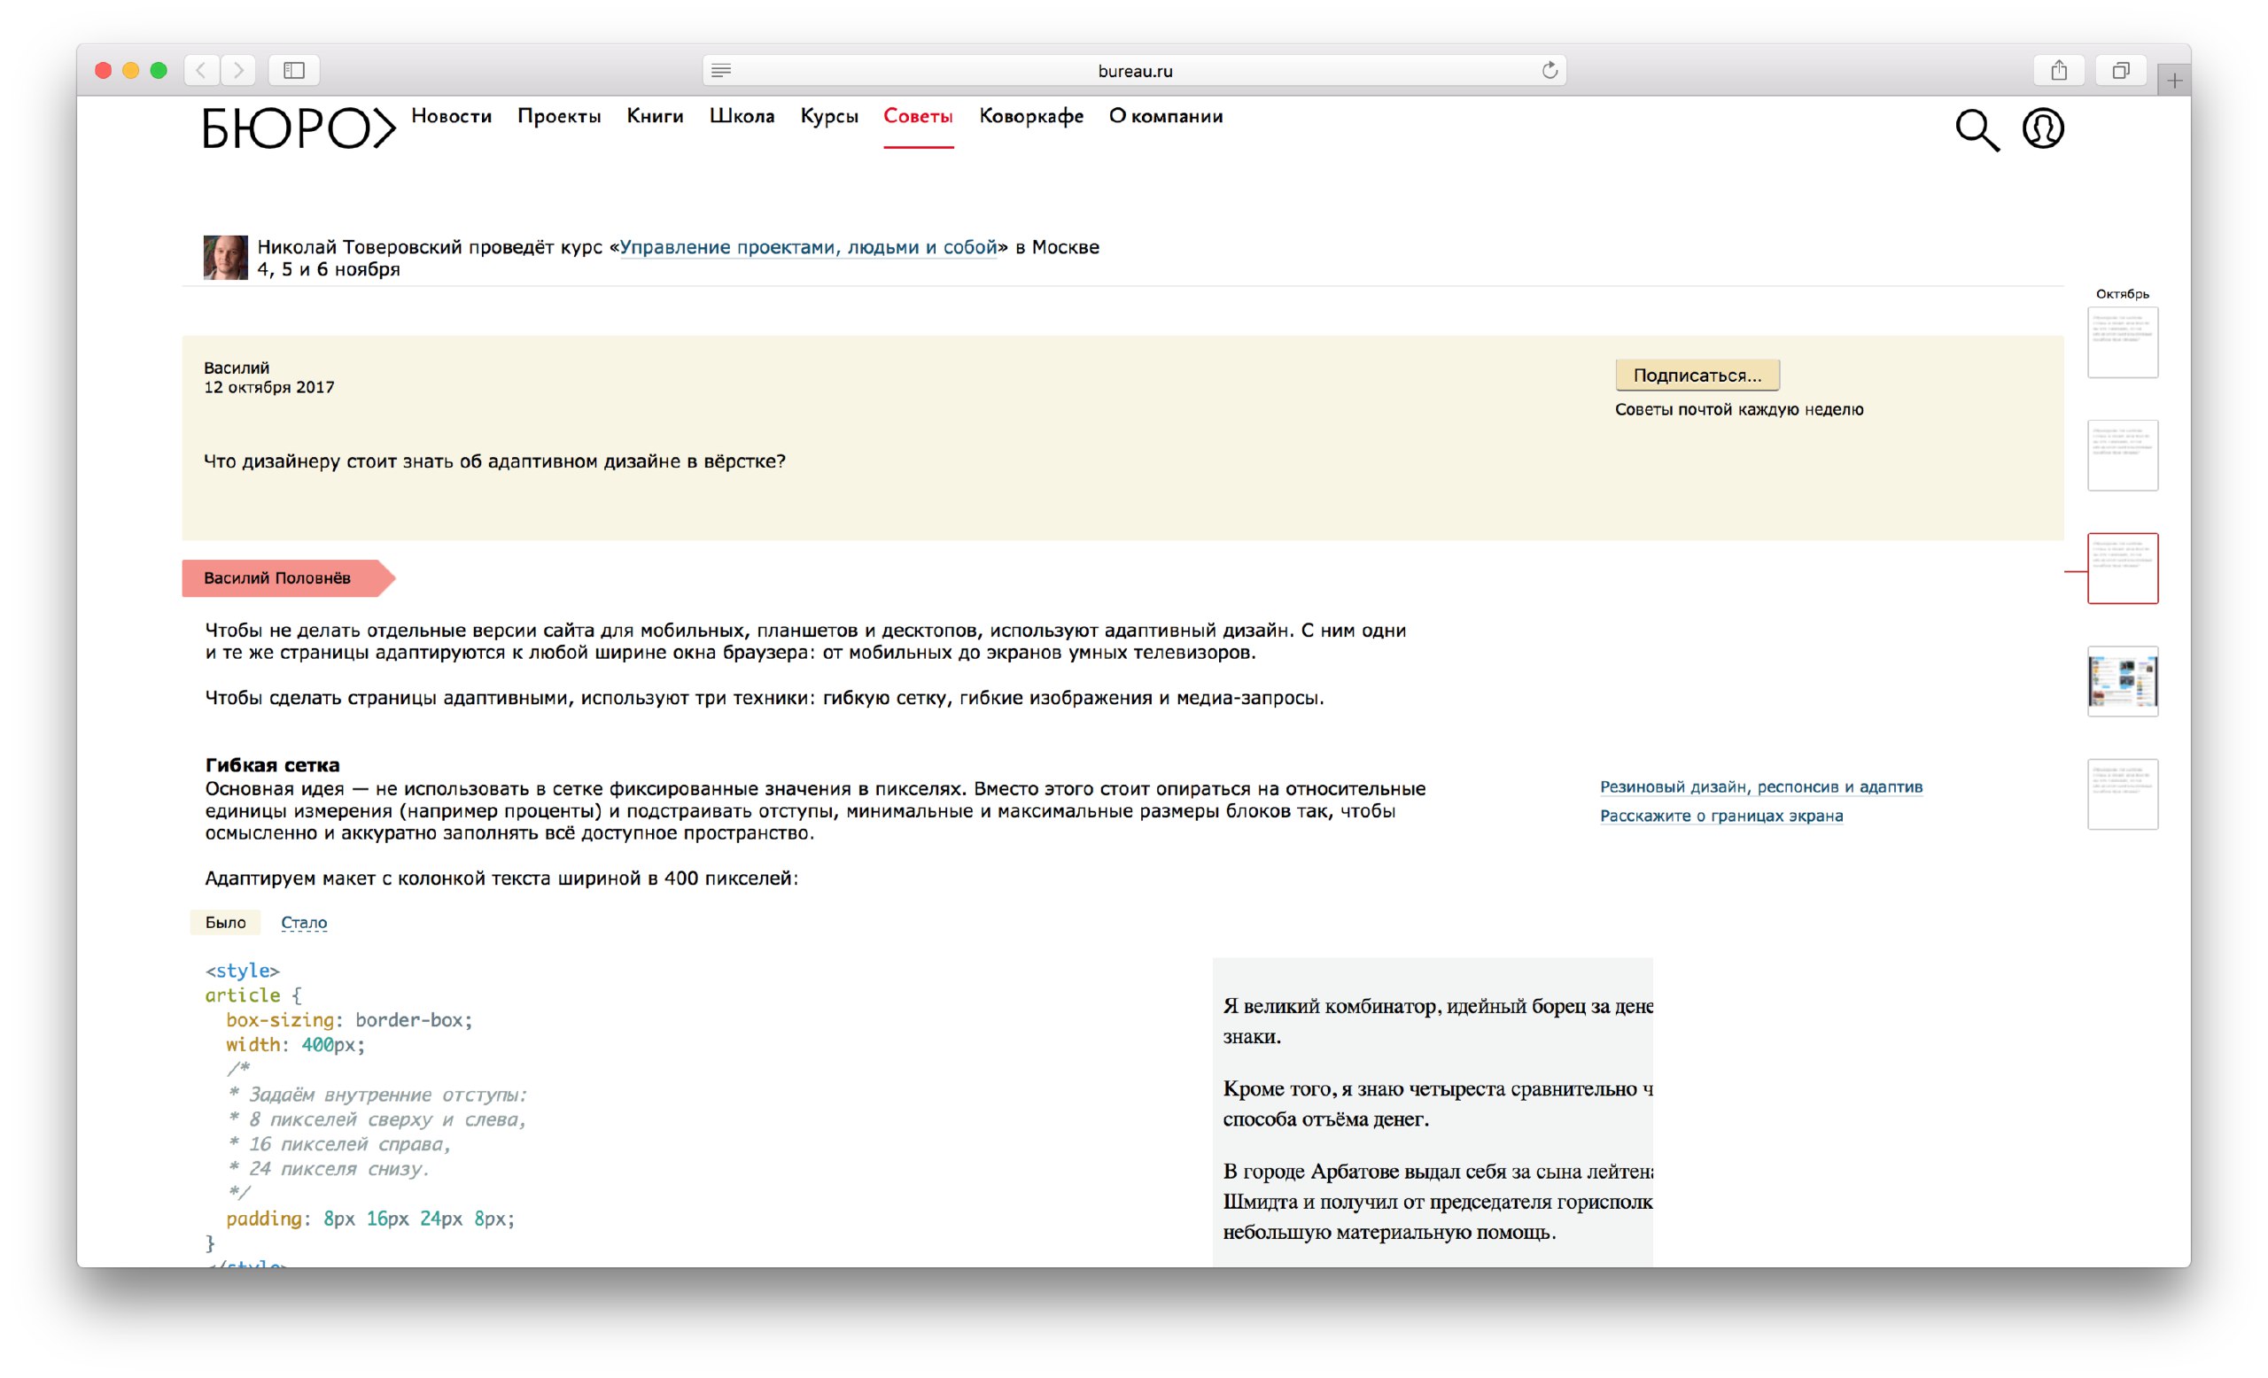Open the site search magnifier icon
The width and height of the screenshot is (2268, 1378).
[1977, 129]
